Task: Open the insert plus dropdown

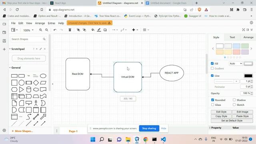Action: coord(135,30)
